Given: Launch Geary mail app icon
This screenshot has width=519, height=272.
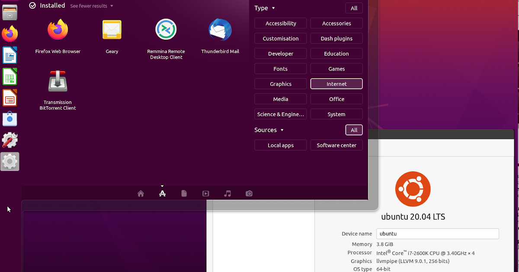Looking at the screenshot, I should (112, 30).
